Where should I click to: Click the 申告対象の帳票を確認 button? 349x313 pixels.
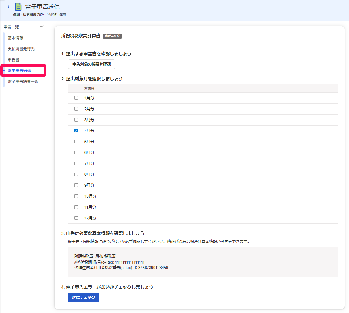pyautogui.click(x=91, y=64)
